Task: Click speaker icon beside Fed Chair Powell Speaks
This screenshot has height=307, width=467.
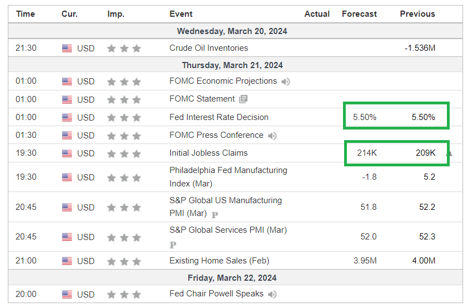Action: 272,295
